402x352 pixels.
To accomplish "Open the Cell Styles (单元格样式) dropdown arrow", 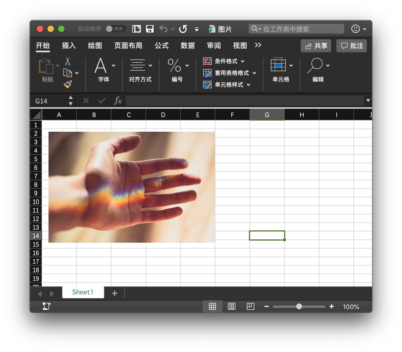I will [x=248, y=85].
